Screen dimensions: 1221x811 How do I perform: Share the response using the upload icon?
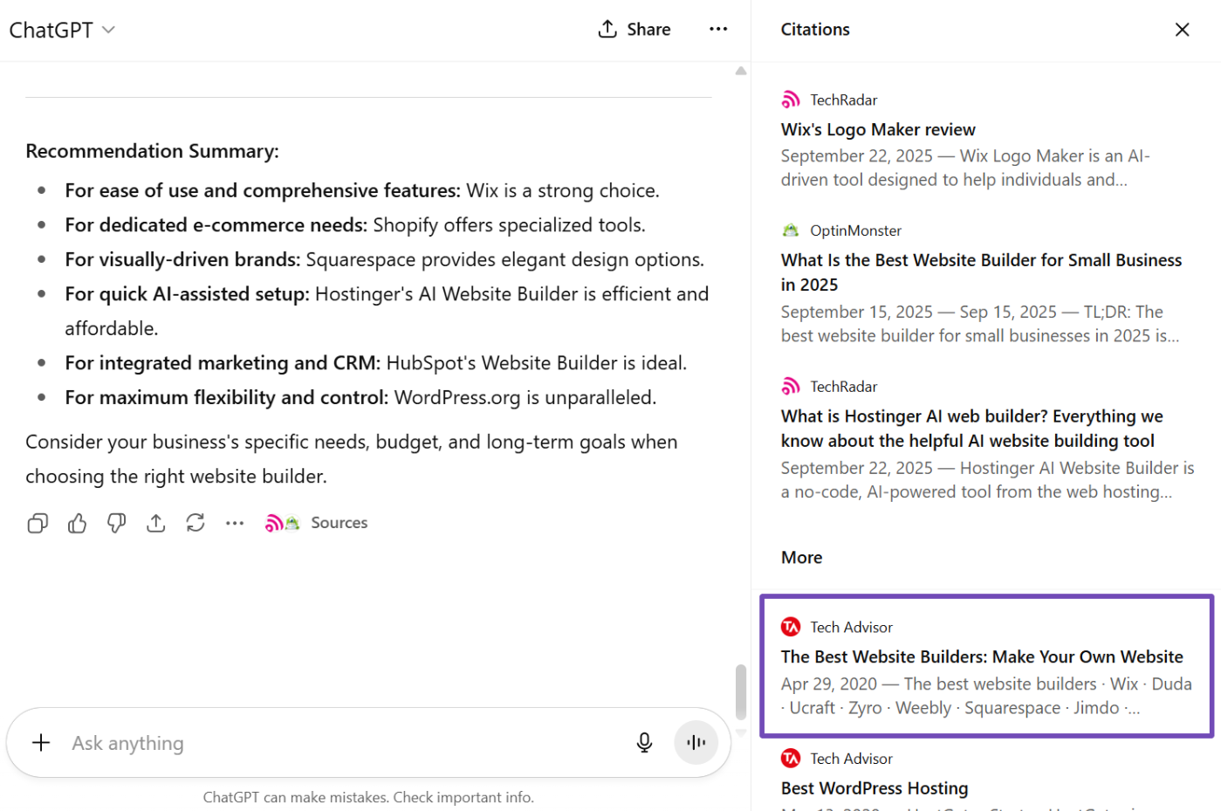coord(155,523)
